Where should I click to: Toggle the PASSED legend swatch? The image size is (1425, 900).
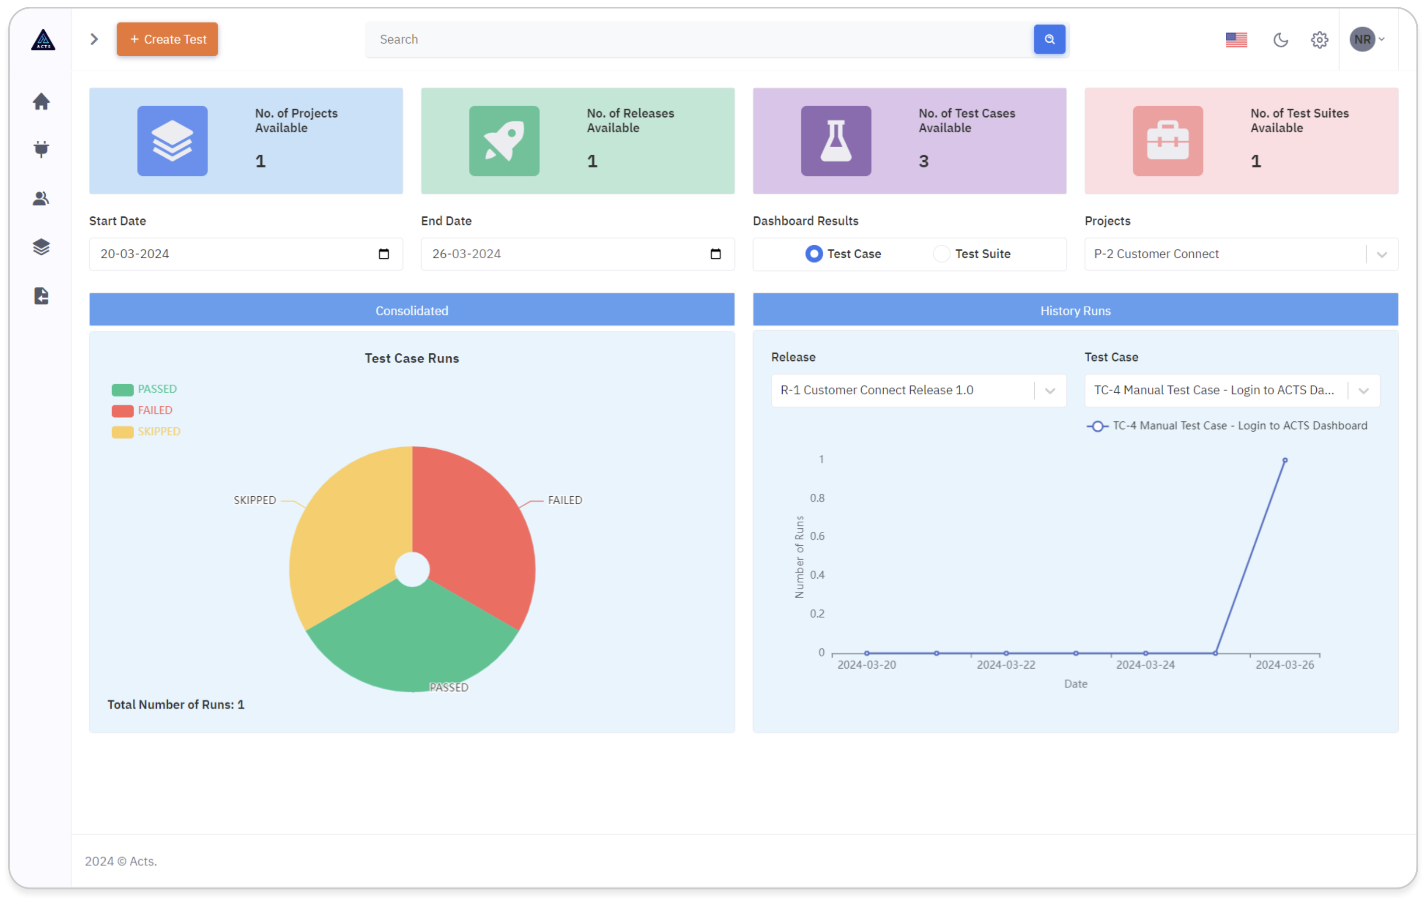tap(123, 390)
